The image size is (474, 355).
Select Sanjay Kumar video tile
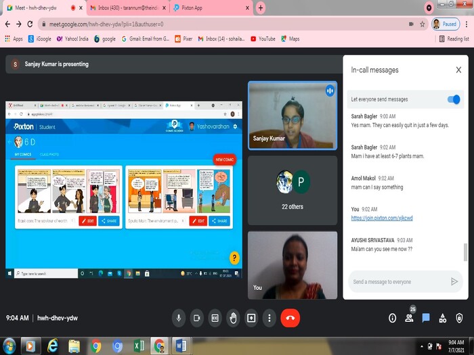tap(293, 116)
